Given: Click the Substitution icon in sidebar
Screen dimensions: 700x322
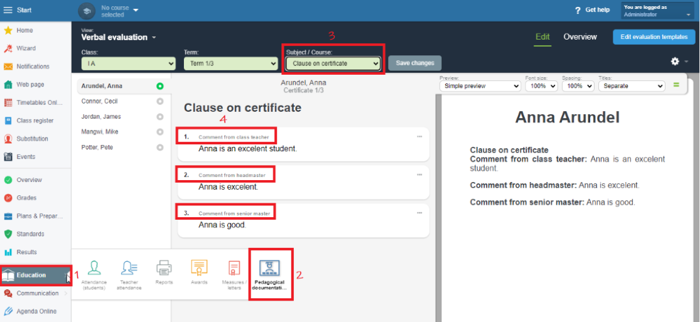Looking at the screenshot, I should pos(8,139).
